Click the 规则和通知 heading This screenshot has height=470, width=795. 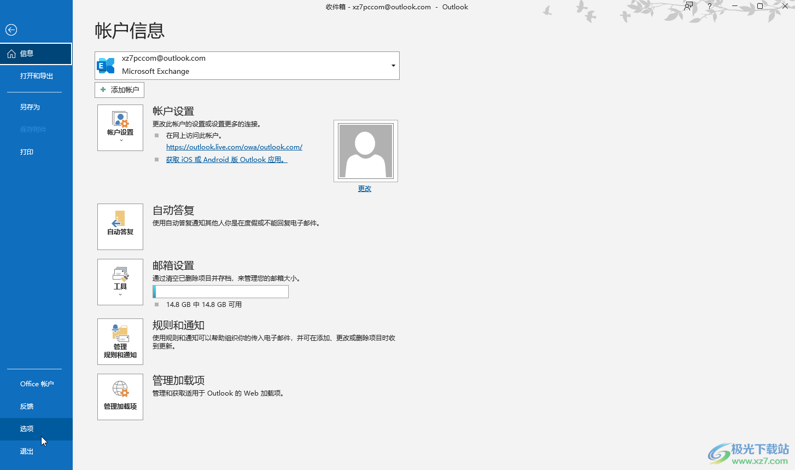(178, 325)
